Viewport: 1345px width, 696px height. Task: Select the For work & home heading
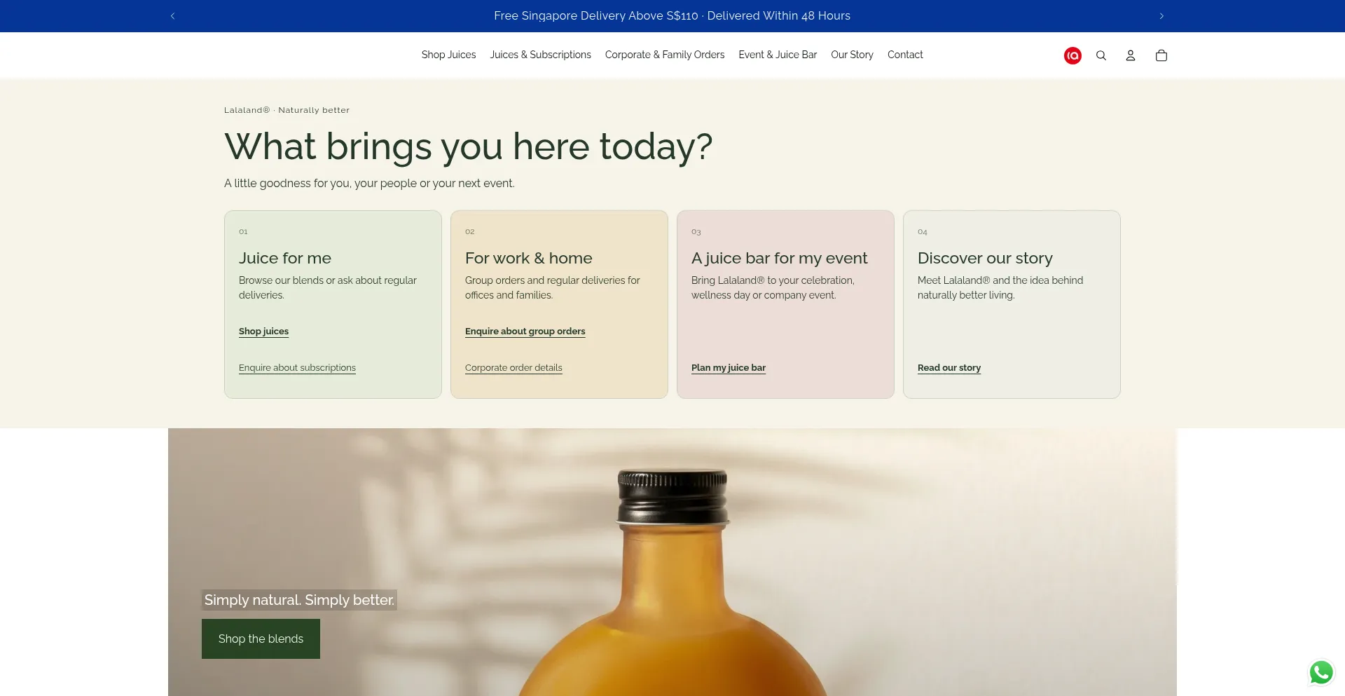(x=529, y=258)
